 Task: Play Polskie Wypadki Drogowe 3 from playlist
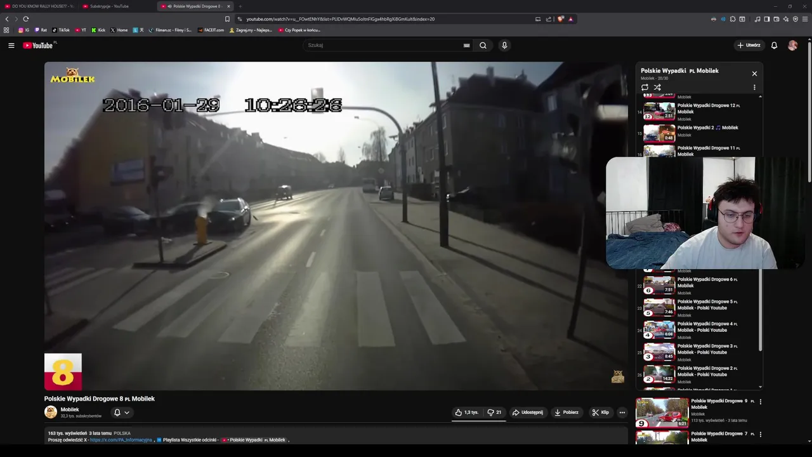pyautogui.click(x=700, y=352)
